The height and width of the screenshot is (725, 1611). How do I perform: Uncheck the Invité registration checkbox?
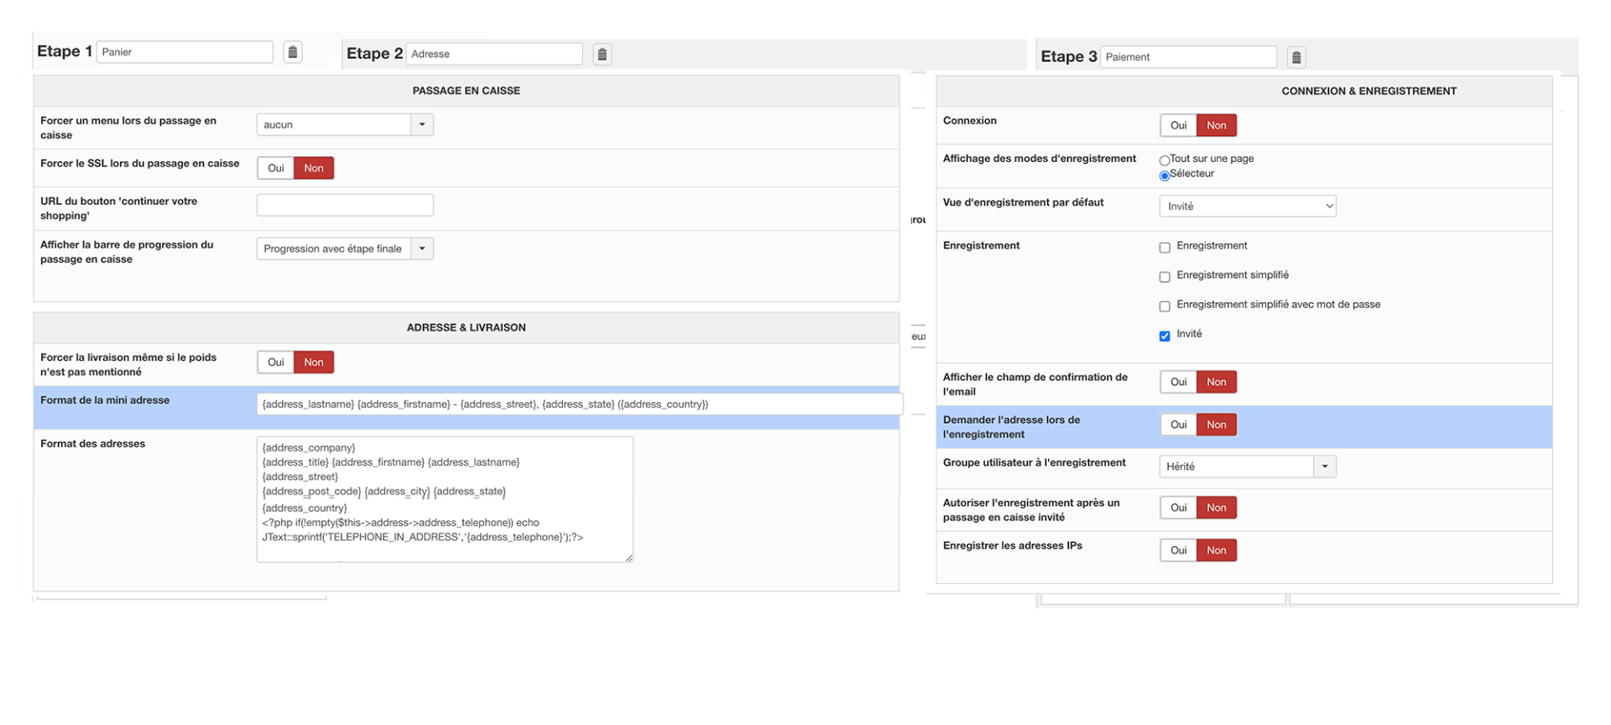[1165, 336]
